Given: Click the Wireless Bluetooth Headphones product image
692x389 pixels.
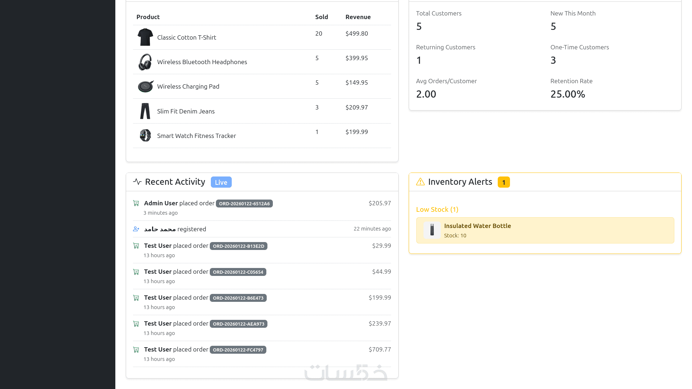Looking at the screenshot, I should [145, 62].
